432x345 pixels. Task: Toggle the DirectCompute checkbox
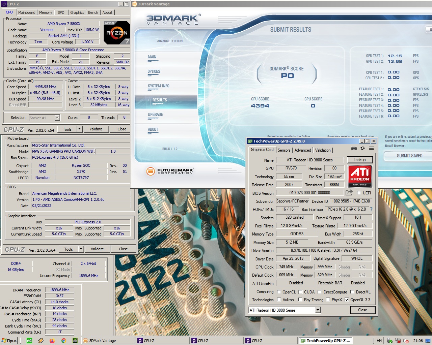320,292
